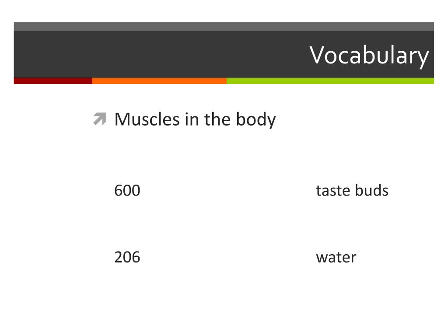
Task: Choose the water option
Action: [x=336, y=257]
